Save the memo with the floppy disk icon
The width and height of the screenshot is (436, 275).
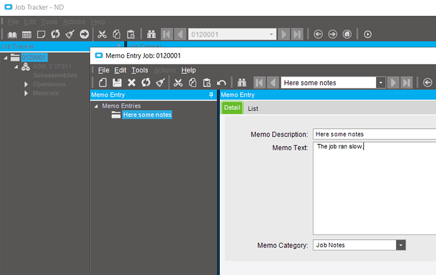(117, 83)
